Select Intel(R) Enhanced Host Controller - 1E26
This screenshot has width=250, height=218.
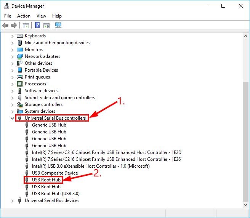point(106,159)
